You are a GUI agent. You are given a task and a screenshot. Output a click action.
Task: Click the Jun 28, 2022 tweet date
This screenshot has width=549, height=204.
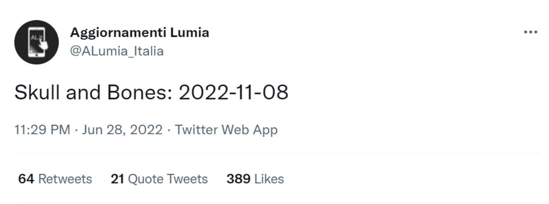[122, 130]
